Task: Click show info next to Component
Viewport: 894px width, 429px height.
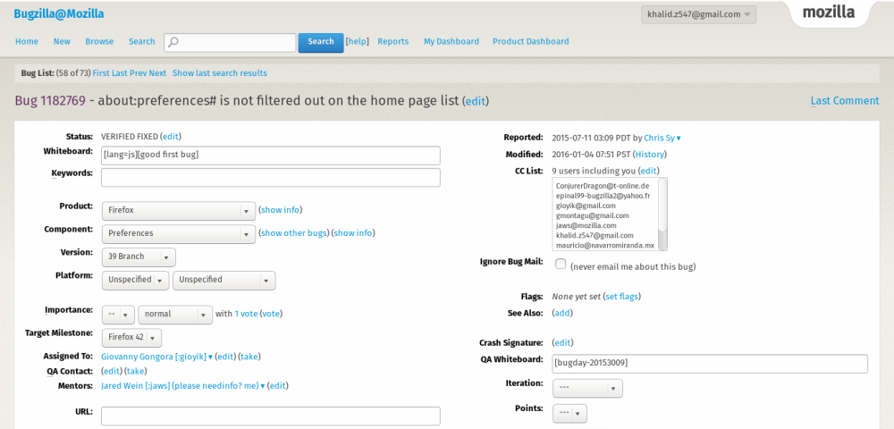Action: [353, 233]
